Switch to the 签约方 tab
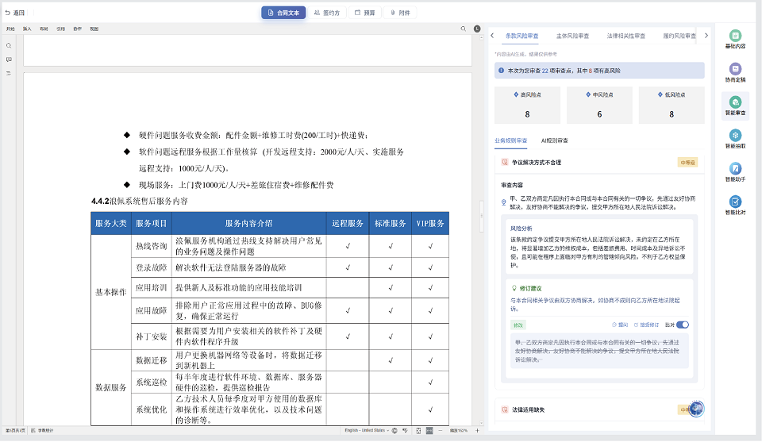Screen dimensions: 762x442 pyautogui.click(x=327, y=13)
